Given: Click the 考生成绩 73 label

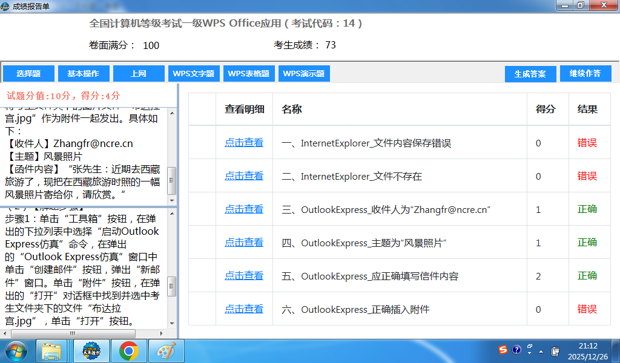Looking at the screenshot, I should click(305, 45).
